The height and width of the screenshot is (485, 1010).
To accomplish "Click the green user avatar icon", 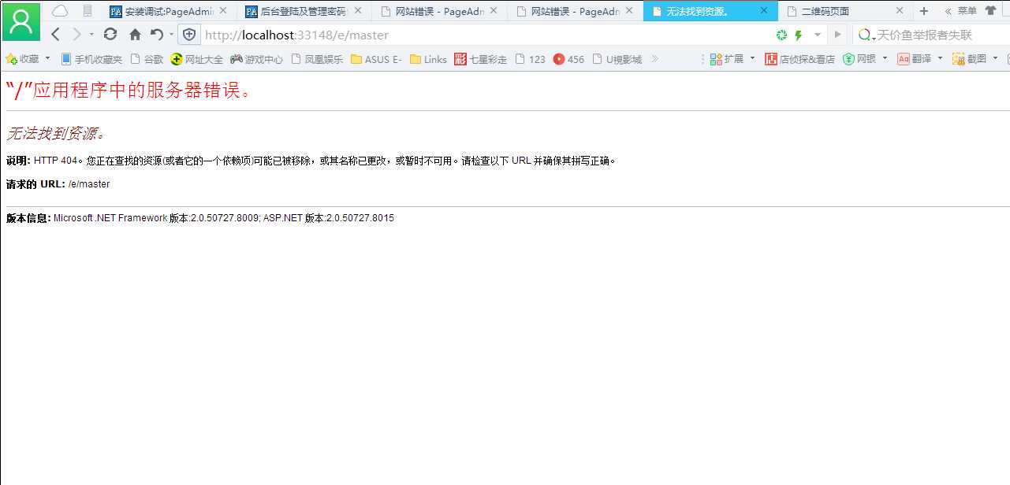I will tap(20, 21).
